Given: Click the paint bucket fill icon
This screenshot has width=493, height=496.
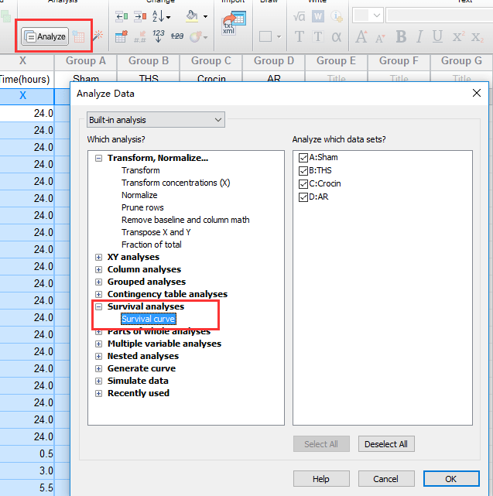Looking at the screenshot, I should coord(192,15).
